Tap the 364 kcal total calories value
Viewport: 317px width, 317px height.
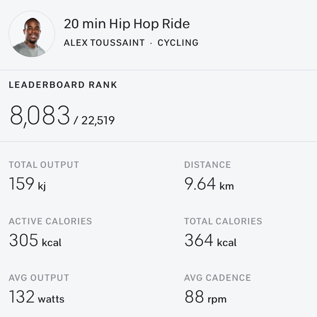[x=211, y=240]
